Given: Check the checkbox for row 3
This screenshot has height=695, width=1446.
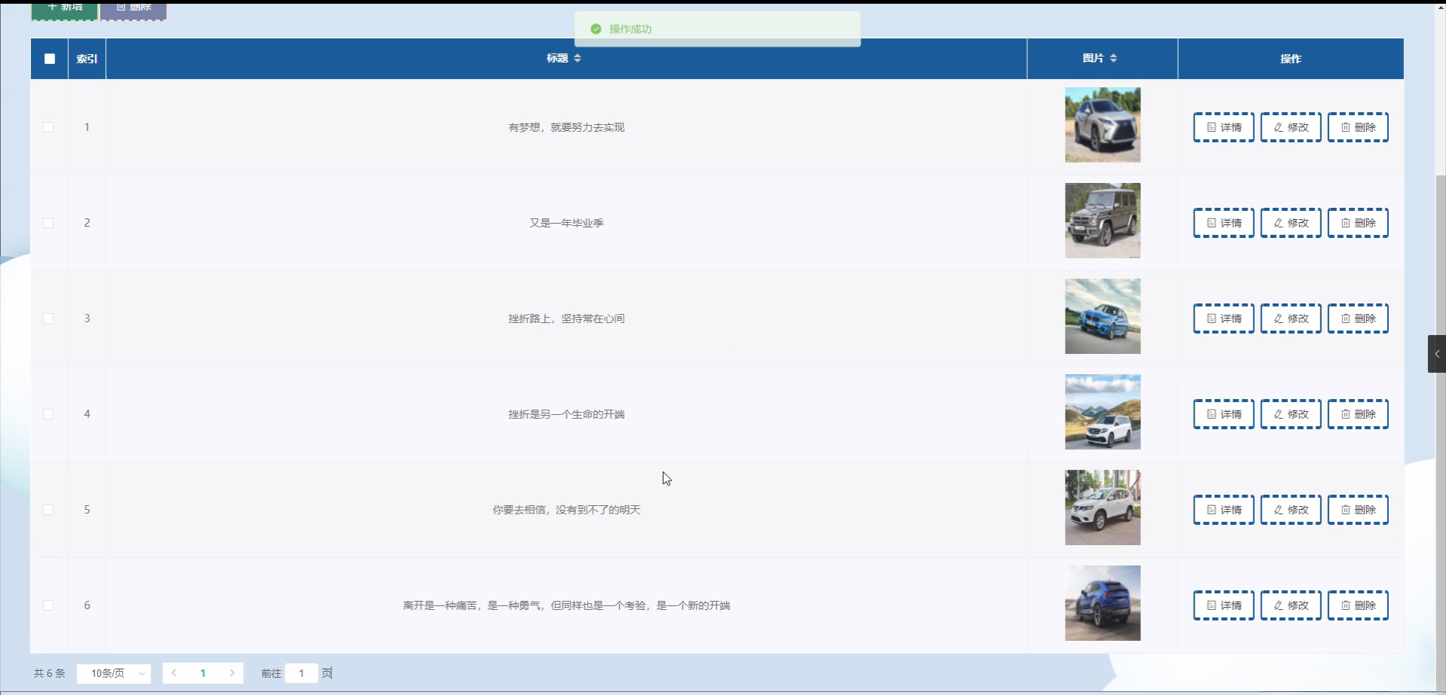Looking at the screenshot, I should pos(48,319).
